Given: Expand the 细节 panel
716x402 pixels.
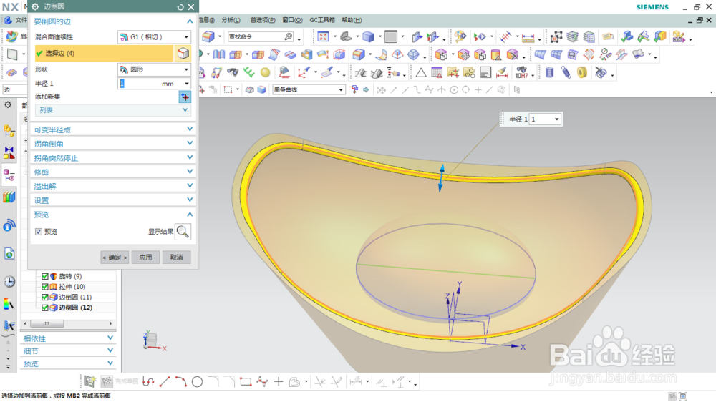Looking at the screenshot, I should (x=68, y=351).
